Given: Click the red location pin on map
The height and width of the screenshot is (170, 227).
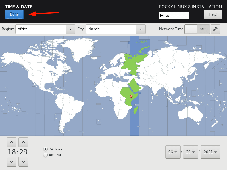Looking at the screenshot, I should [x=131, y=96].
